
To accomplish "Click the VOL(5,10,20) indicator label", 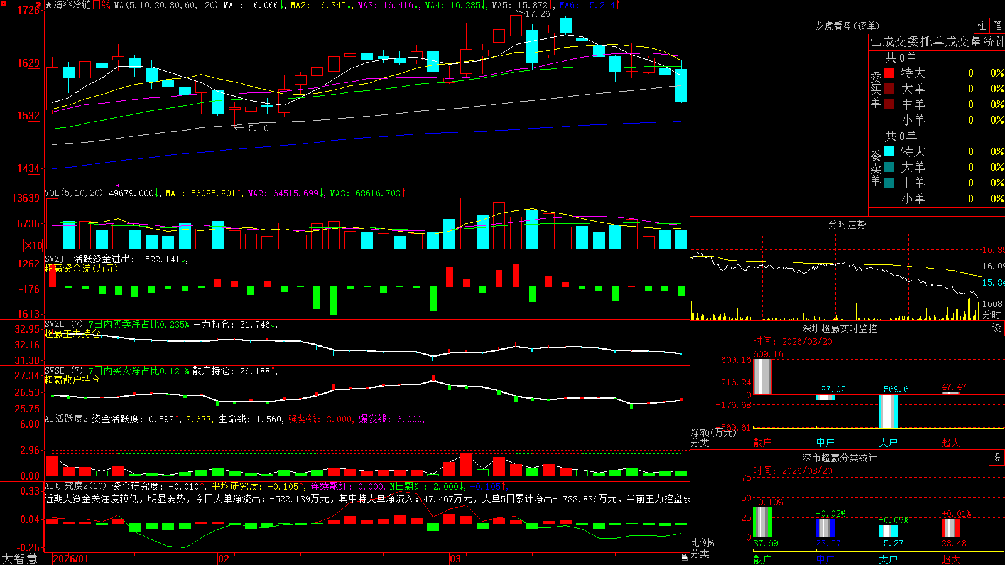I will point(73,193).
